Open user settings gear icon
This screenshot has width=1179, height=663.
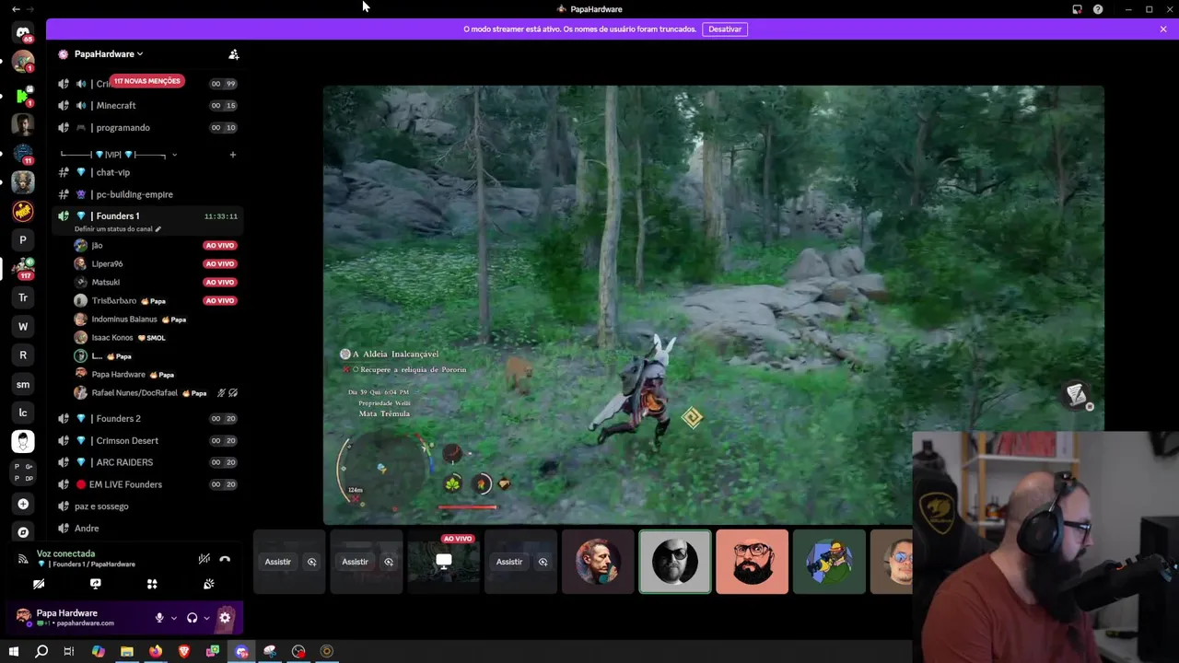pos(225,618)
